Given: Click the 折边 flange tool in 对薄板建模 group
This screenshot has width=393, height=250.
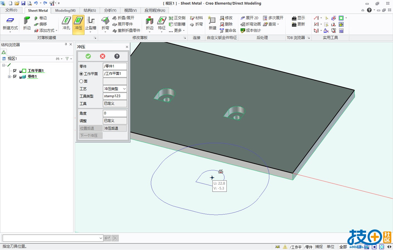Looking at the screenshot, I should (27, 23).
